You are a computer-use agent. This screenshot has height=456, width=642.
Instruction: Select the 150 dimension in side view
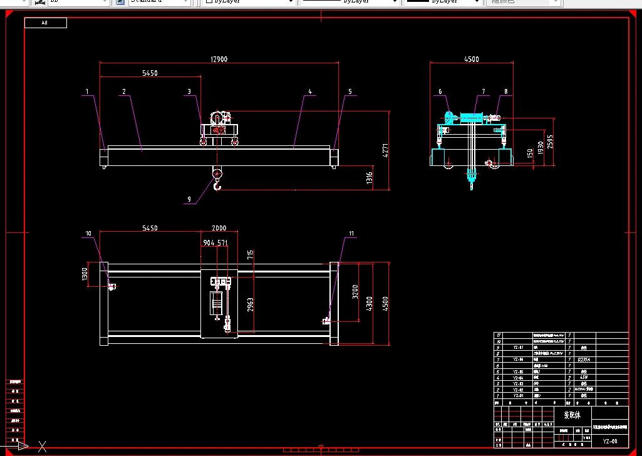click(531, 153)
